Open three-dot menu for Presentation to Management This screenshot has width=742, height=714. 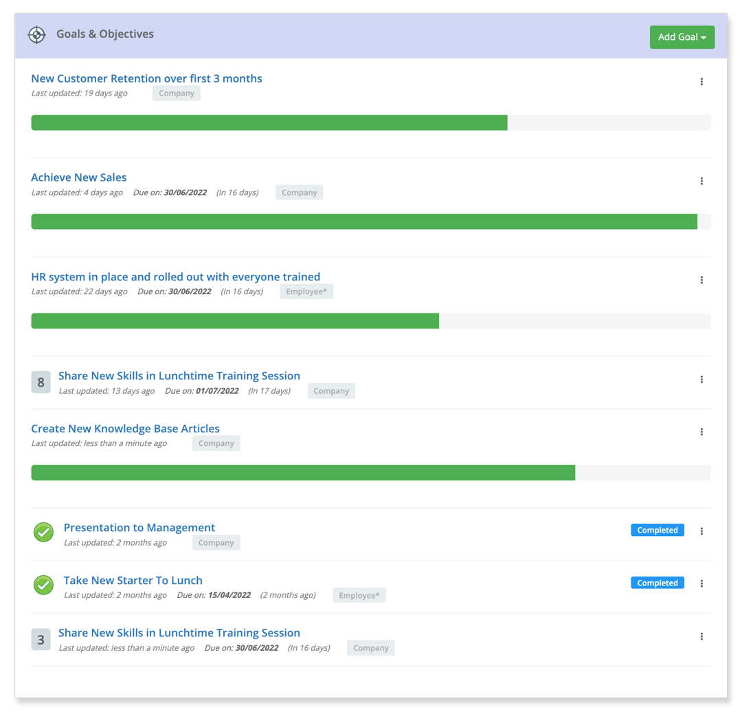click(x=701, y=531)
